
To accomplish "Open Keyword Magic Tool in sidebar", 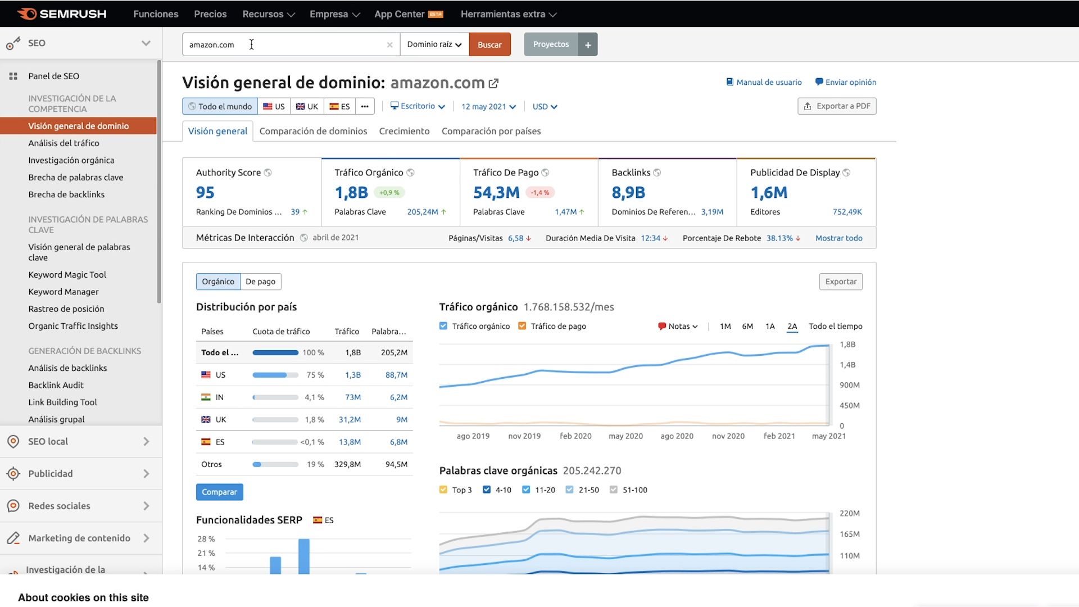I will point(67,275).
